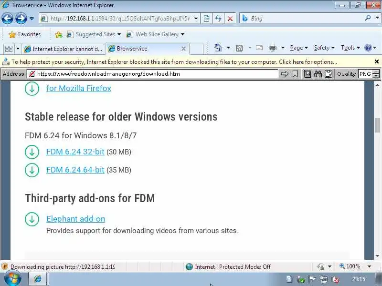Click the Go arrow next to address

pos(285,74)
